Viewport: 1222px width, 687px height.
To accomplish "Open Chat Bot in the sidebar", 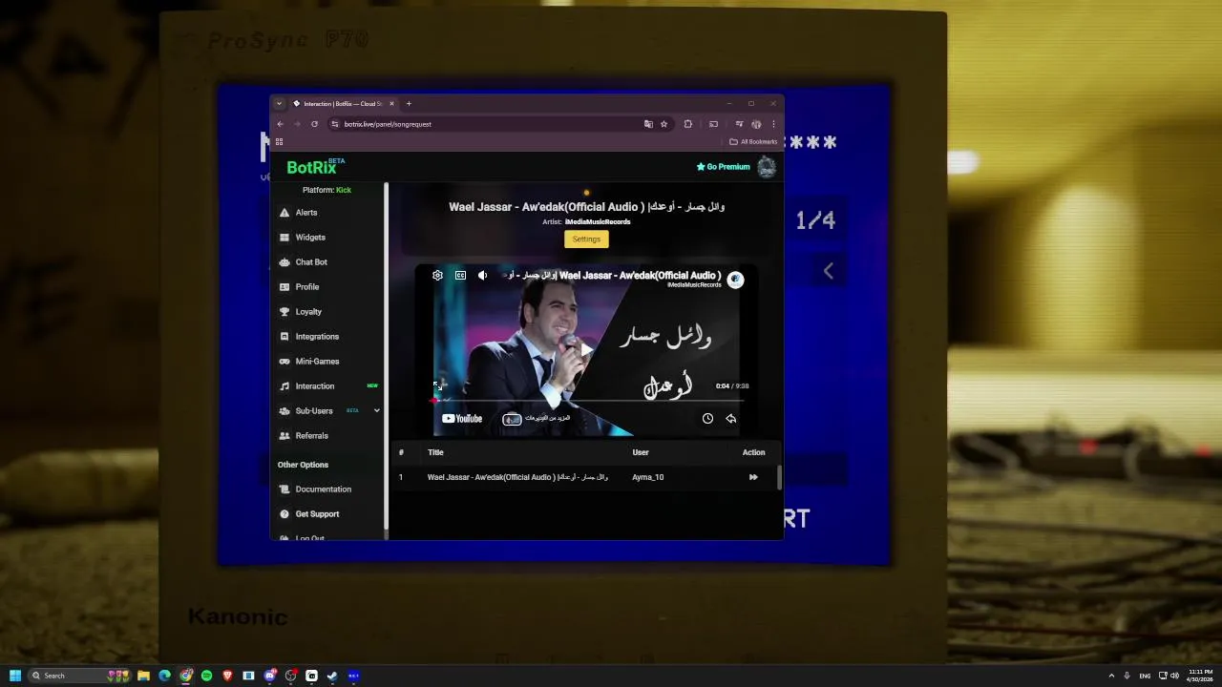I will coord(311,262).
